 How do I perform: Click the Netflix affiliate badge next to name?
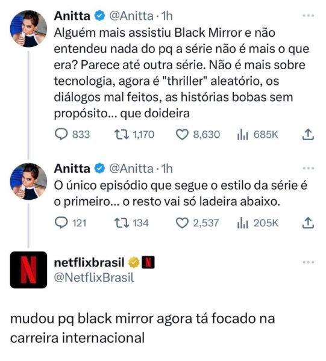pyautogui.click(x=148, y=262)
